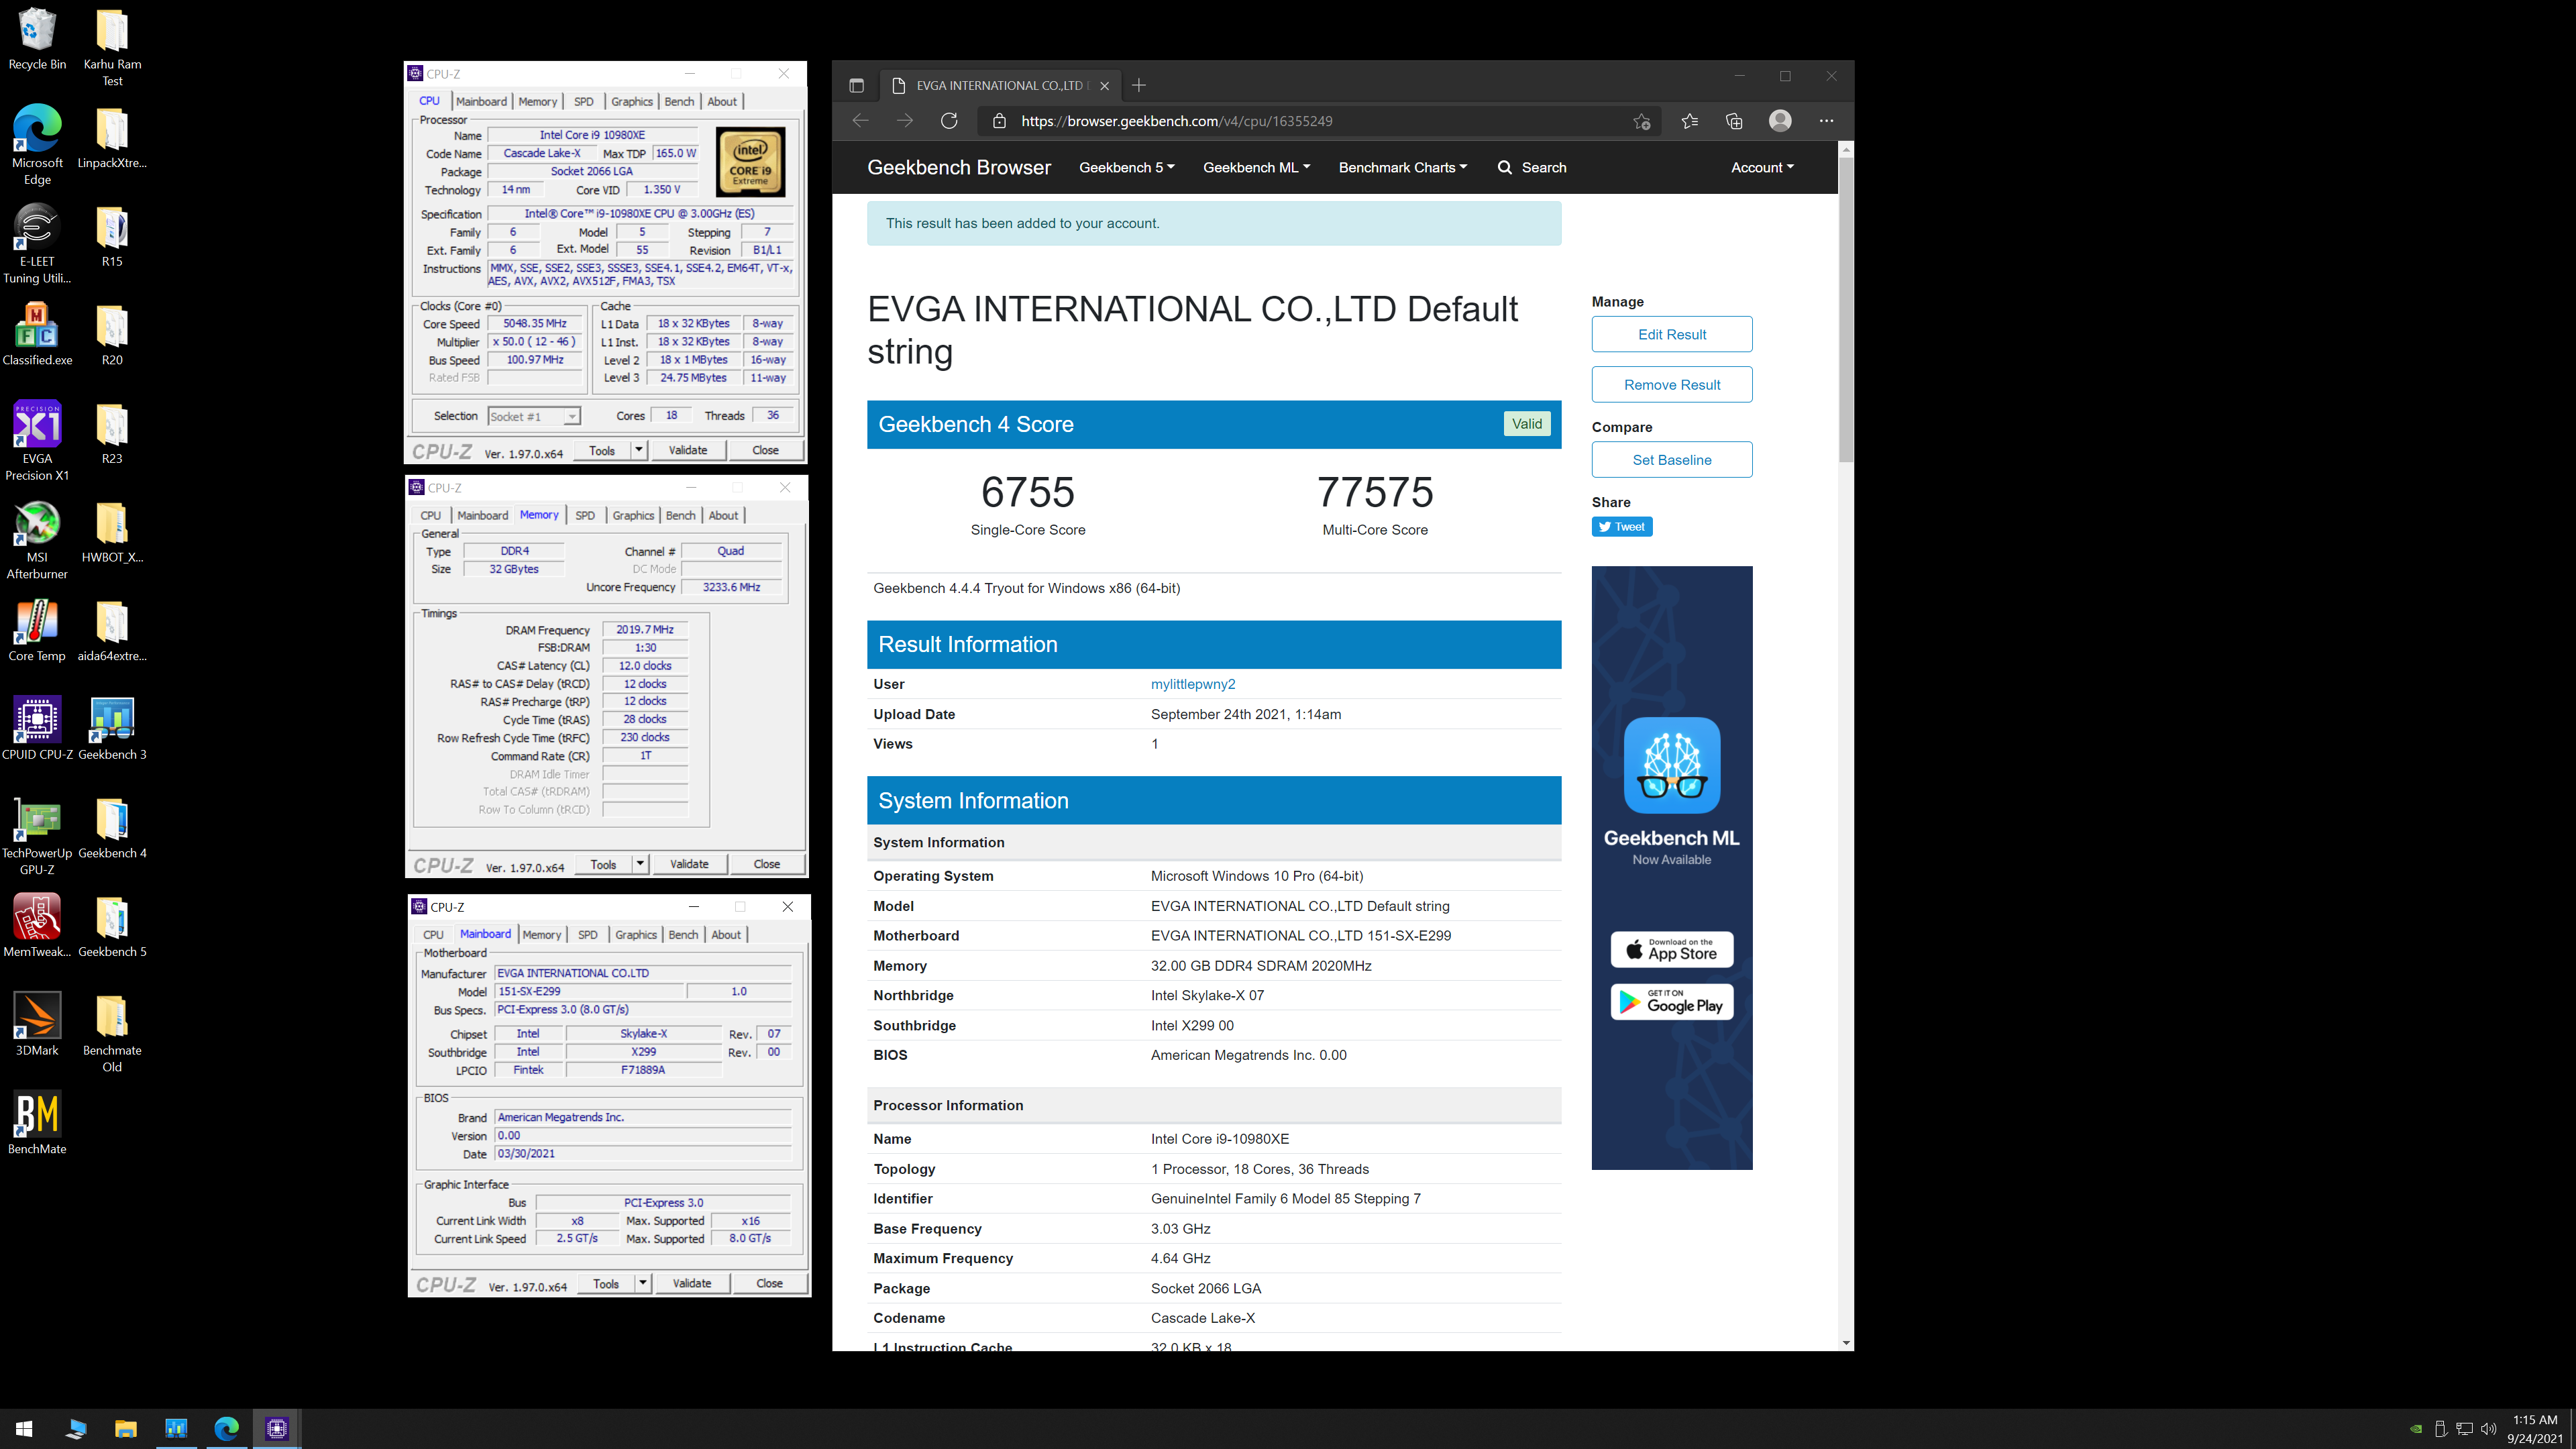
Task: Click the browser refresh icon
Action: click(949, 121)
